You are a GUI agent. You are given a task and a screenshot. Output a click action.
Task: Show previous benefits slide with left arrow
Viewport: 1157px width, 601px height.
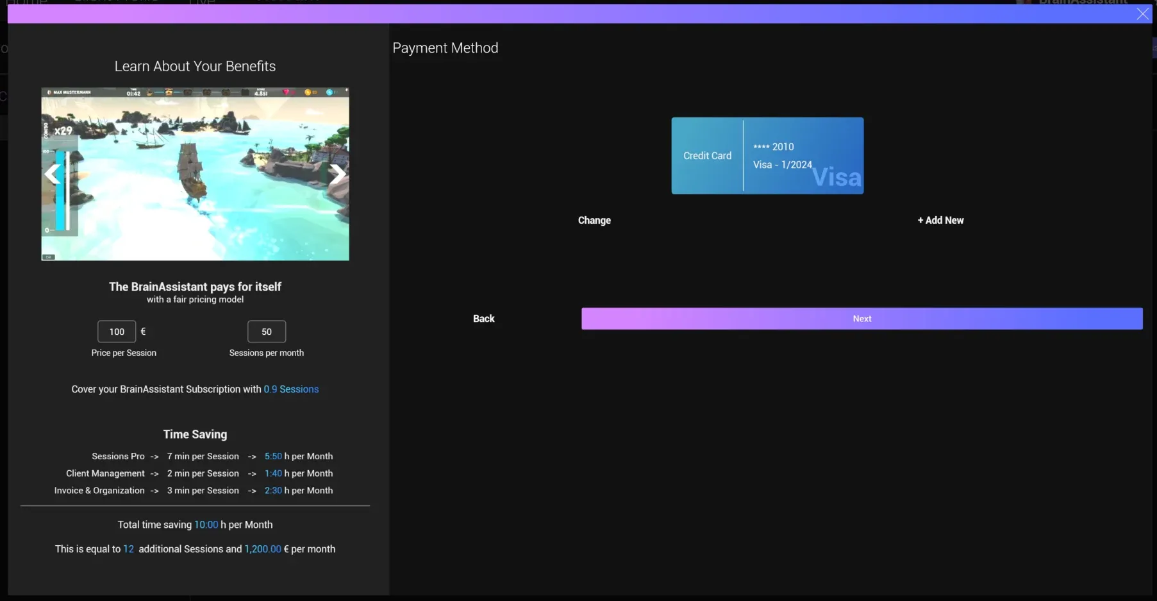(x=53, y=174)
